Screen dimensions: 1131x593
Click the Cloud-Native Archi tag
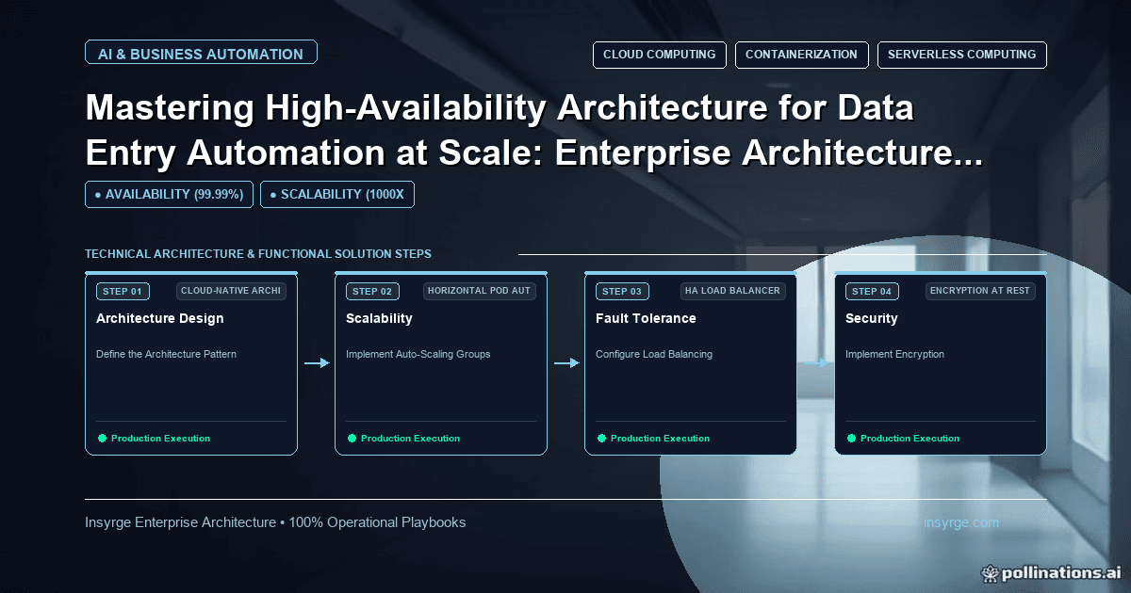[x=231, y=291]
